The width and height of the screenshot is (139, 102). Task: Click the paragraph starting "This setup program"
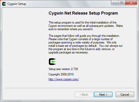click(x=86, y=26)
